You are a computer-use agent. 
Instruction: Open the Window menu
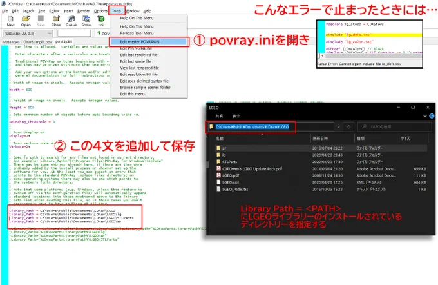point(133,11)
